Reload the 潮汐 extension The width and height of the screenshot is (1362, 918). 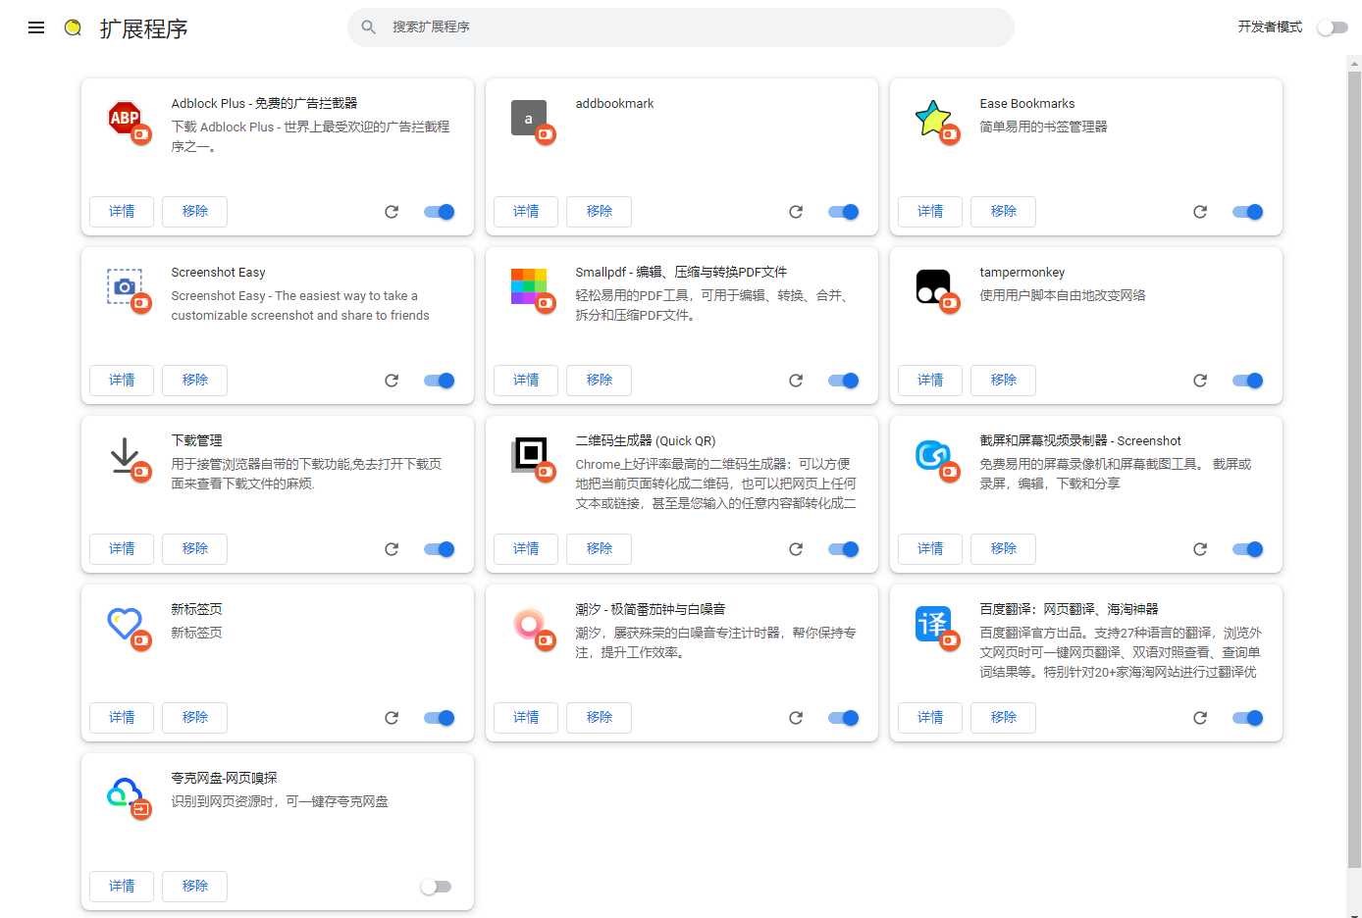pos(796,718)
